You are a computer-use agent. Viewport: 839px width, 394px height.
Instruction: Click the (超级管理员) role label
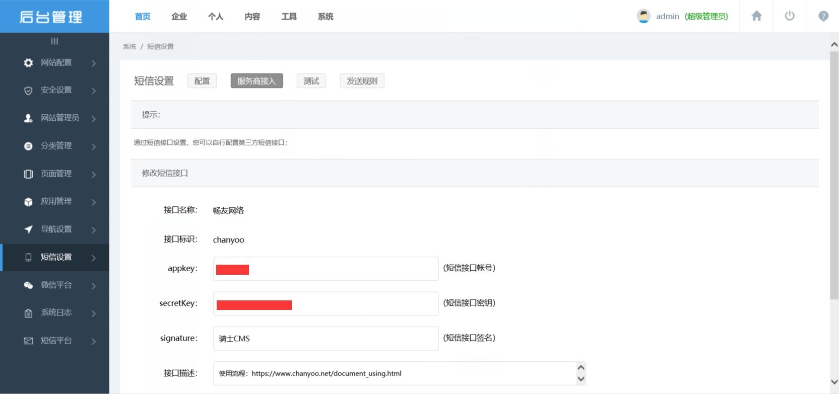706,16
